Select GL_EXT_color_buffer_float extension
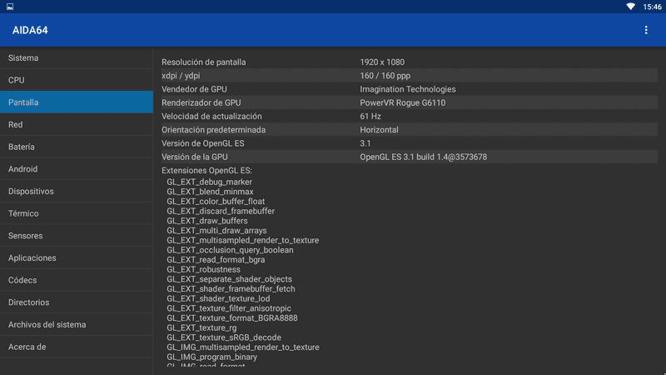This screenshot has width=666, height=375. coord(216,202)
